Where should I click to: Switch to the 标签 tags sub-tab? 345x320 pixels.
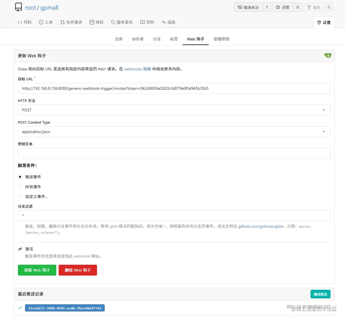tap(174, 39)
